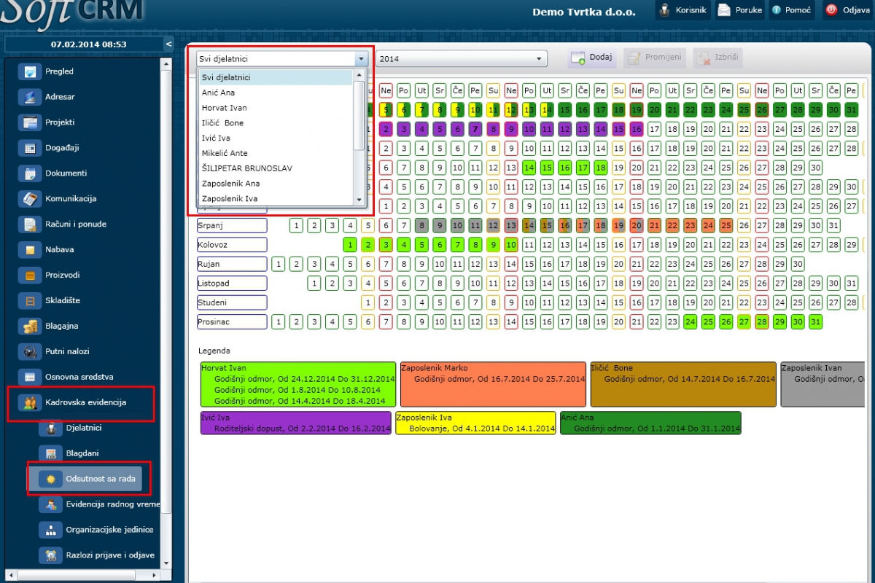Open the Događaji calendar icon
The image size is (875, 583).
30,148
